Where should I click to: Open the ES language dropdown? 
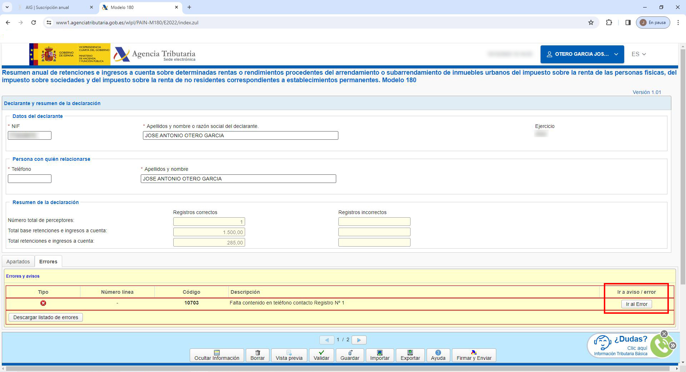point(638,54)
